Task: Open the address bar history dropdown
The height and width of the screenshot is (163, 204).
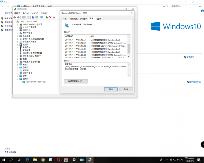Action: (x=164, y=7)
